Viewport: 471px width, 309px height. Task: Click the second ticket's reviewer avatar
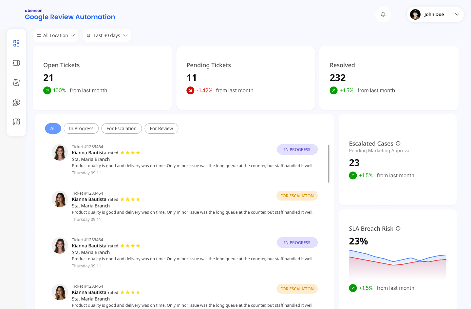pos(60,199)
